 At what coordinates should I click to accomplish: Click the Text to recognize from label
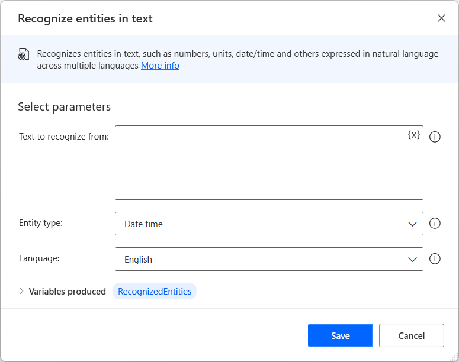64,137
